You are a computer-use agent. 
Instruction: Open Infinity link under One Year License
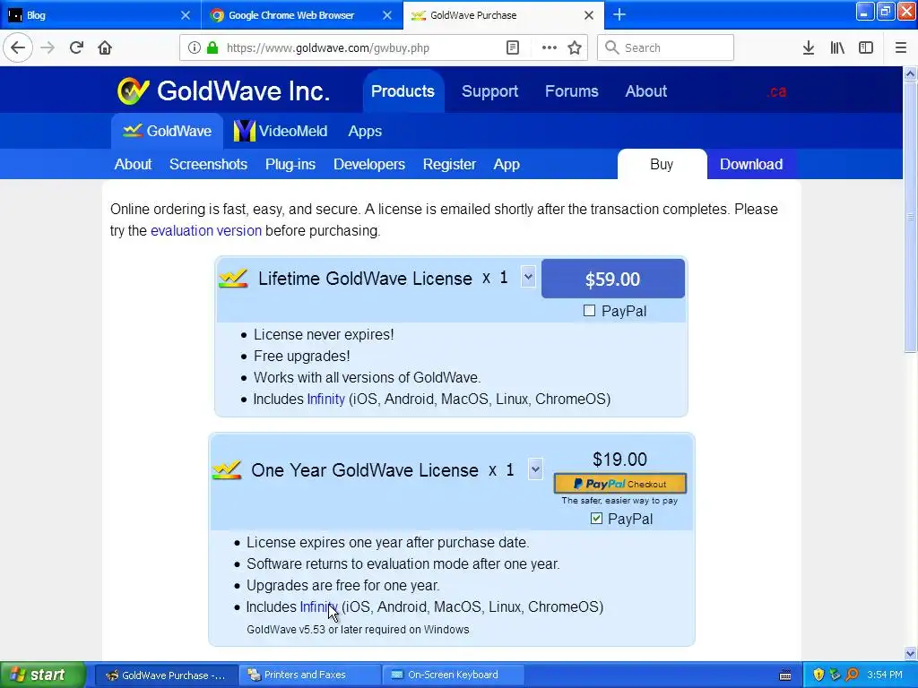pyautogui.click(x=319, y=606)
